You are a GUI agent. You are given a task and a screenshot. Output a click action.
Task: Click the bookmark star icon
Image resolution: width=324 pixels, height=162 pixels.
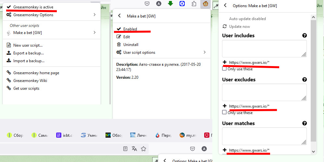click(x=143, y=149)
